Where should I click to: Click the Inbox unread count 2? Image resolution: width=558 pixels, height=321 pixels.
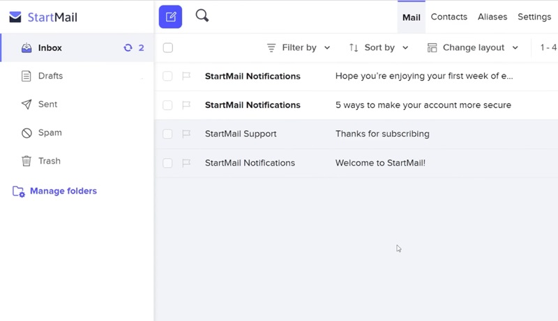[x=142, y=47]
